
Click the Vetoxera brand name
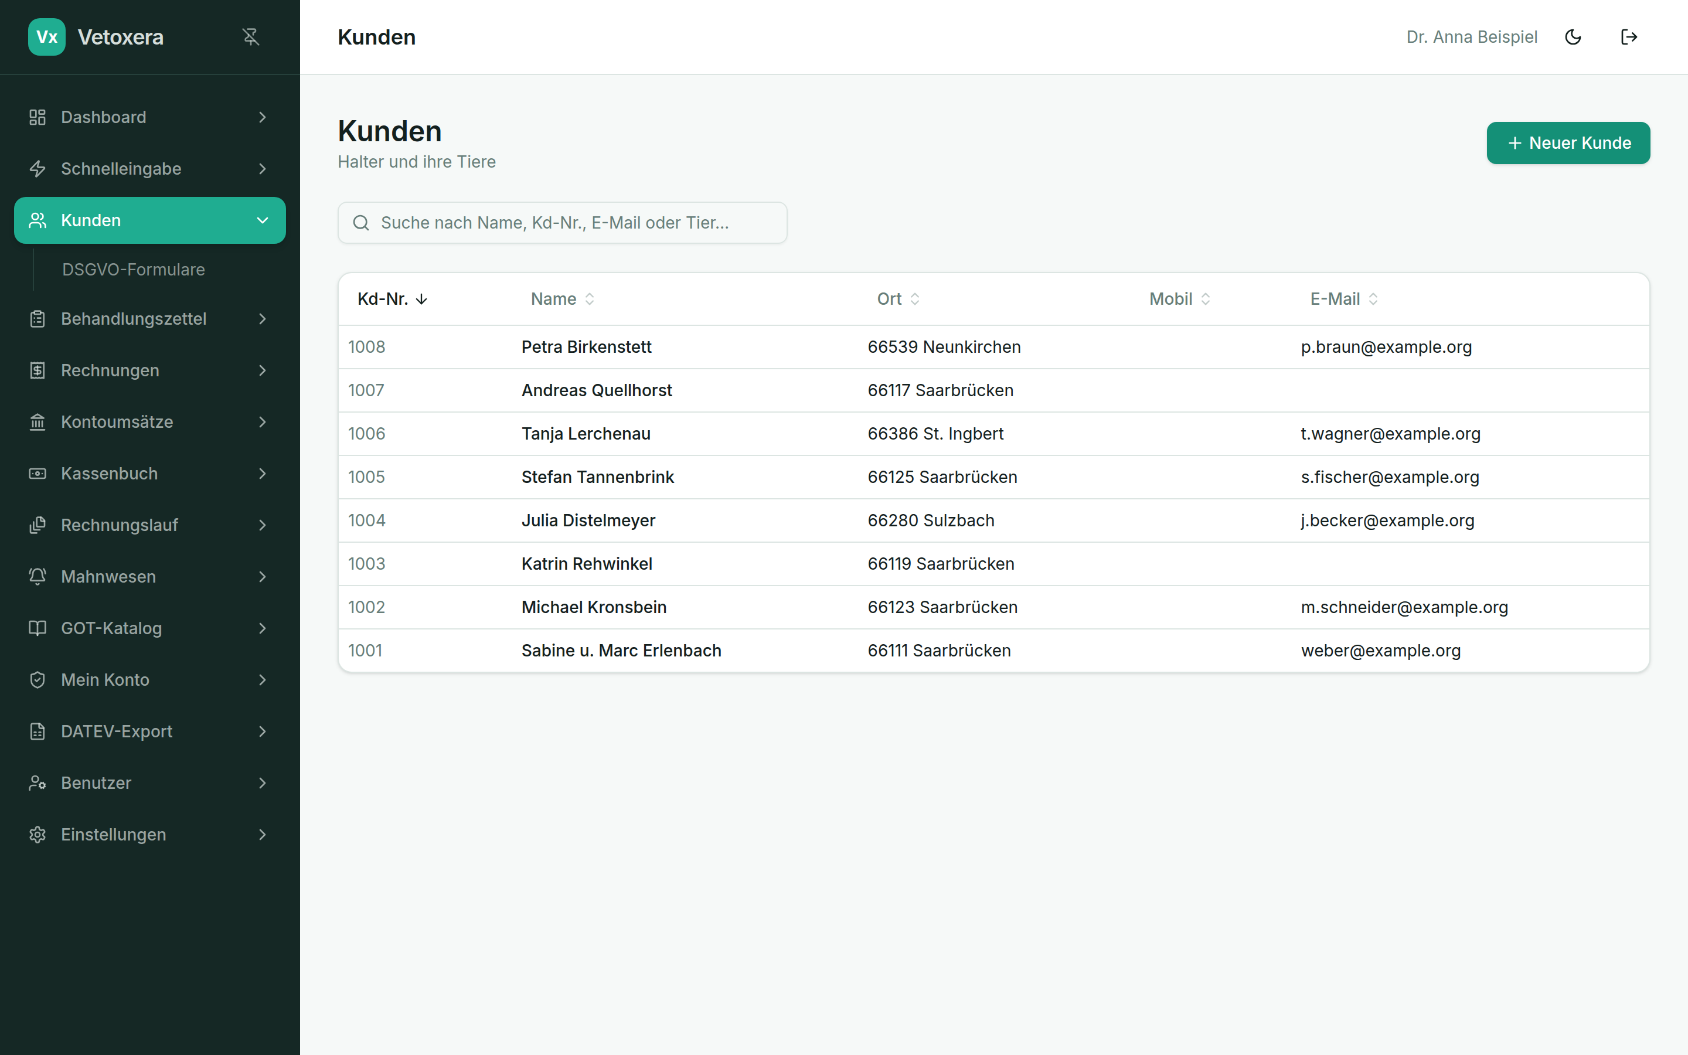121,37
